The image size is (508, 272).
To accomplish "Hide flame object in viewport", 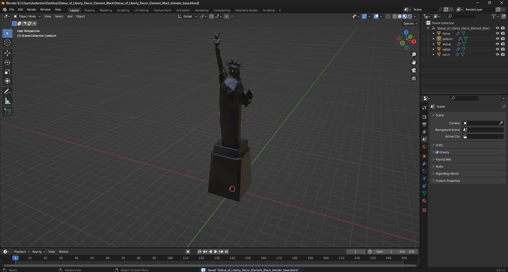I will [x=497, y=33].
